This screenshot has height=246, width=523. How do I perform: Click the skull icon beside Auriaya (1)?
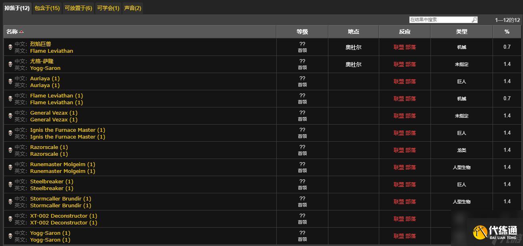pos(10,81)
